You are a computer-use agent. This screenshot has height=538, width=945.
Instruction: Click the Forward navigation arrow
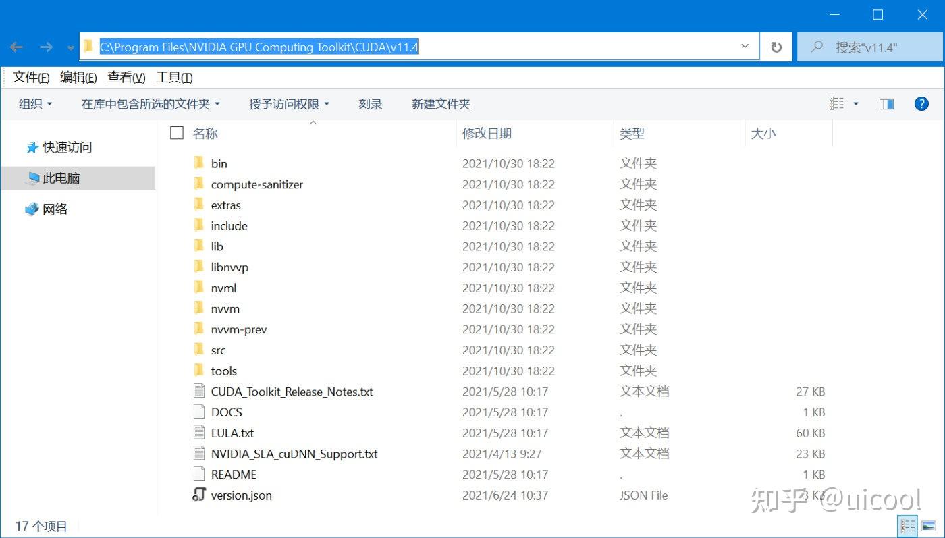pyautogui.click(x=46, y=47)
